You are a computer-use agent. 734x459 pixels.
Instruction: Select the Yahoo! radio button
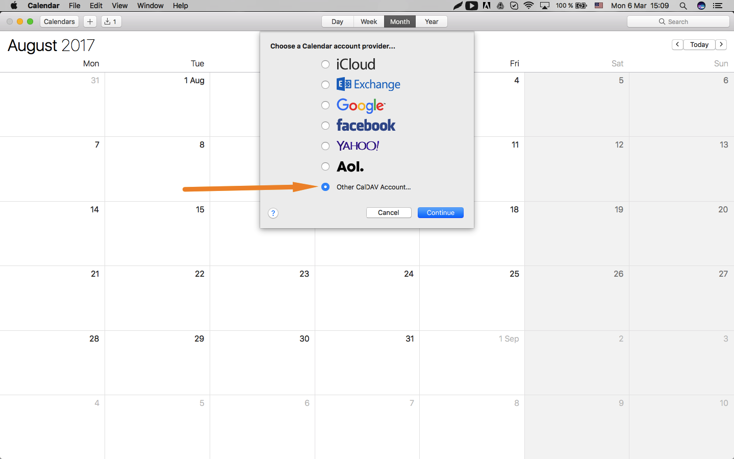[325, 146]
